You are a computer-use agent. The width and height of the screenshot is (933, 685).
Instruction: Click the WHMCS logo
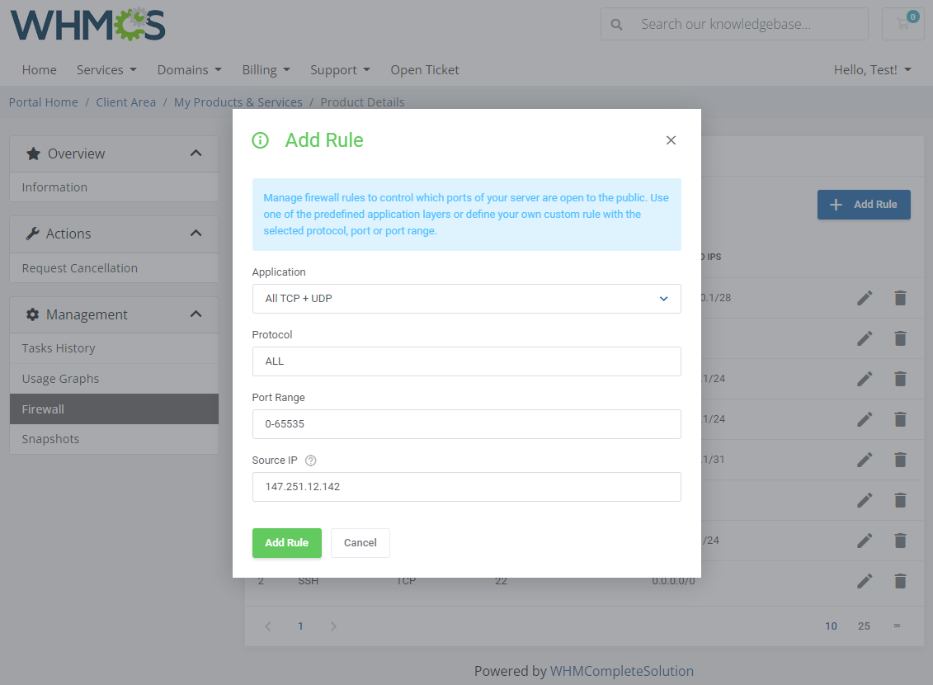pos(88,25)
